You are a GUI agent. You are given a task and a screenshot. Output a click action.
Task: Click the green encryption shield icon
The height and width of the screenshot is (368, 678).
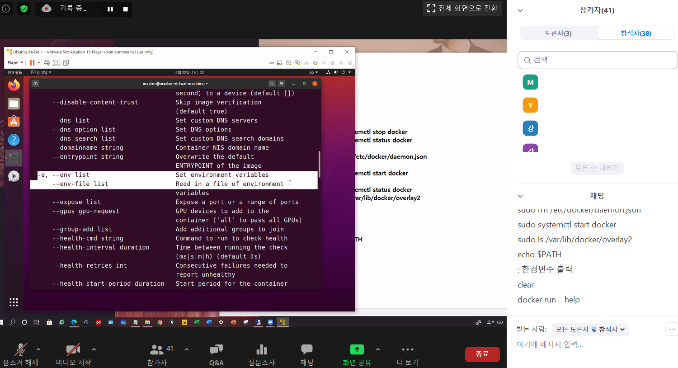pyautogui.click(x=24, y=9)
